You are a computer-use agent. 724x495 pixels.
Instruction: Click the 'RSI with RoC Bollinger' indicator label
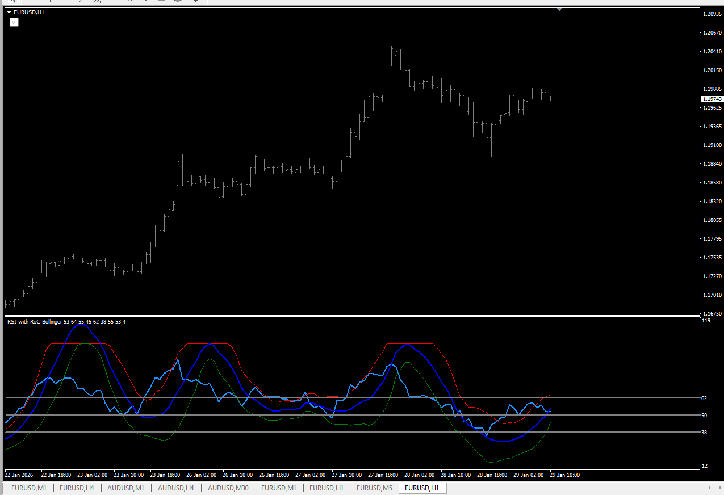point(66,322)
